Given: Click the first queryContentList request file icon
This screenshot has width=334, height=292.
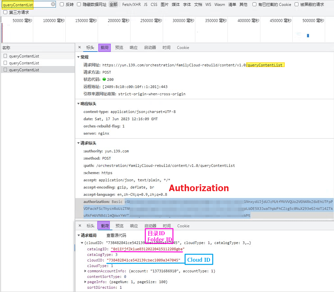Looking at the screenshot, I should click(5, 56).
